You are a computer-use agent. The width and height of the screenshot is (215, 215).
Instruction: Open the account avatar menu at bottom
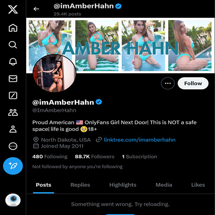pyautogui.click(x=13, y=200)
